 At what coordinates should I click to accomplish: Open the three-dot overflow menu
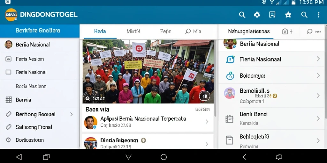318,15
